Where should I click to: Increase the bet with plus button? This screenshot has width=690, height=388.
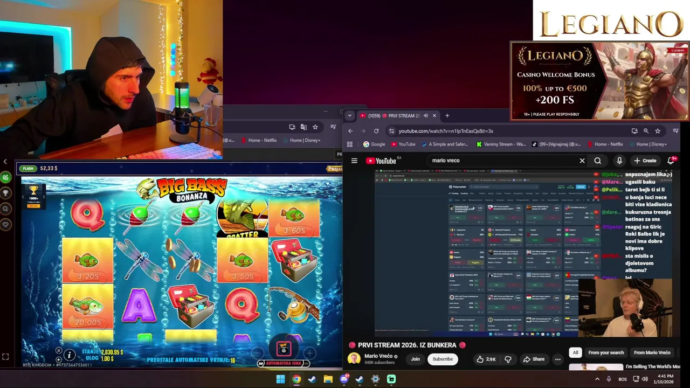pyautogui.click(x=309, y=353)
